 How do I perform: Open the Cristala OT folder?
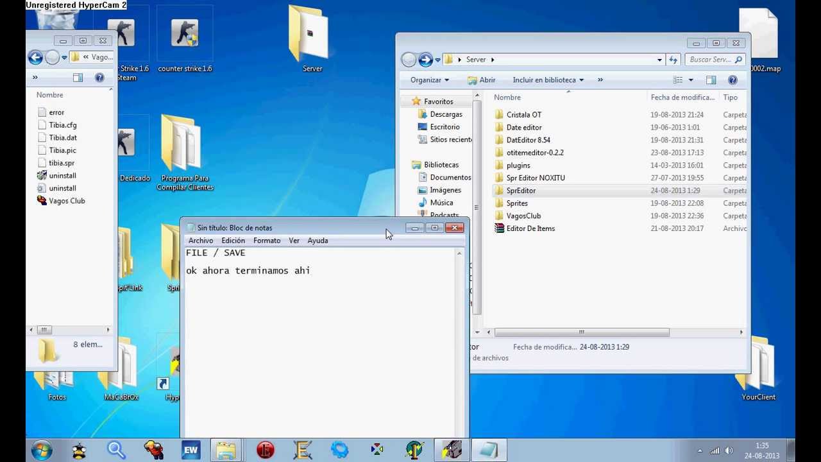point(523,115)
